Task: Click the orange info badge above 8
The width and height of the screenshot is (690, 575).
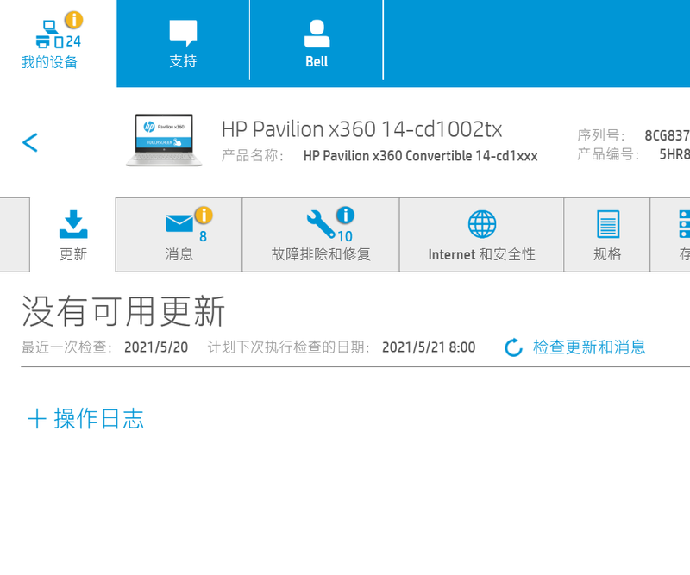Action: click(203, 216)
